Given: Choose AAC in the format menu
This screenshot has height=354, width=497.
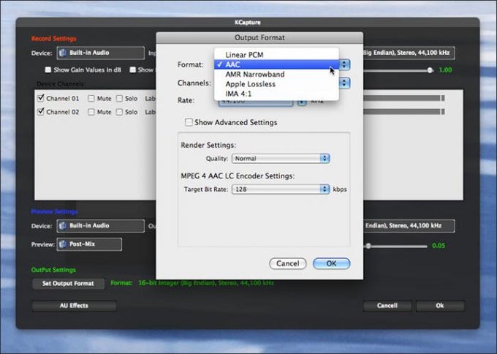Looking at the screenshot, I should click(x=276, y=64).
